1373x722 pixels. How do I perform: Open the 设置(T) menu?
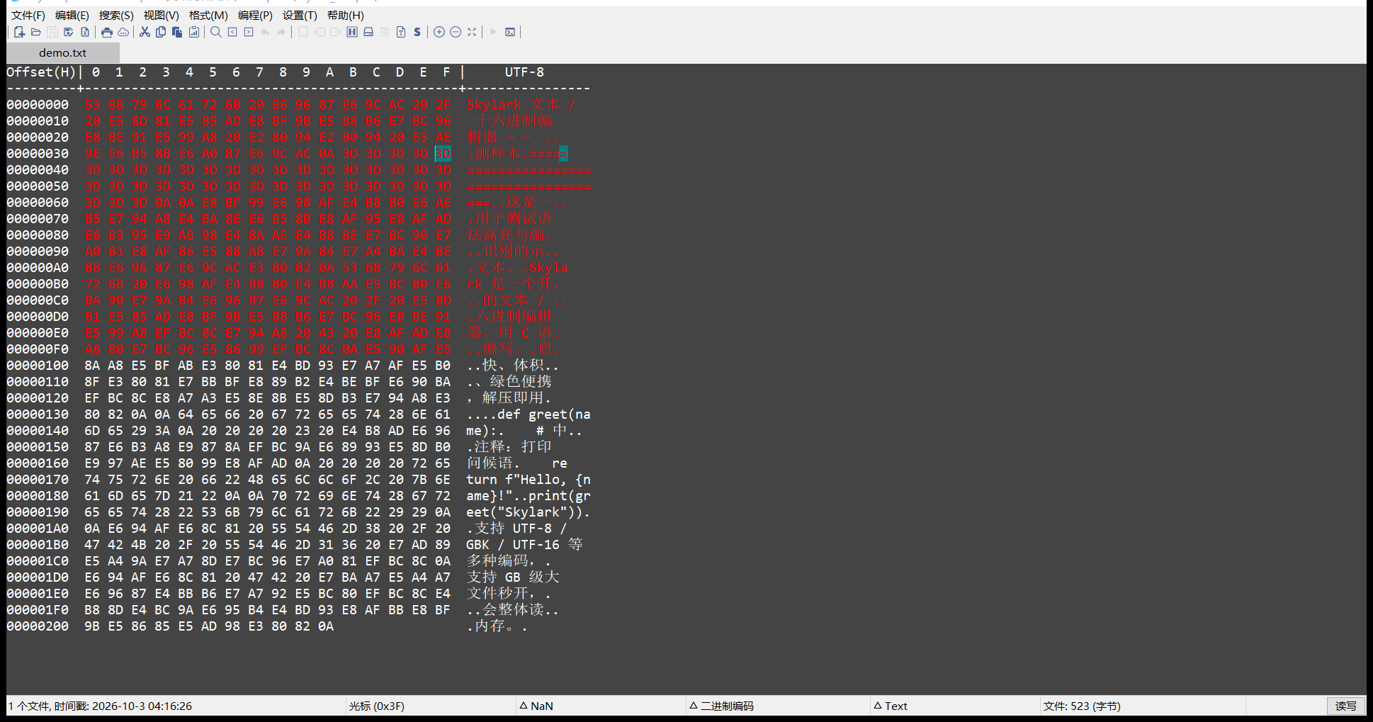tap(300, 15)
